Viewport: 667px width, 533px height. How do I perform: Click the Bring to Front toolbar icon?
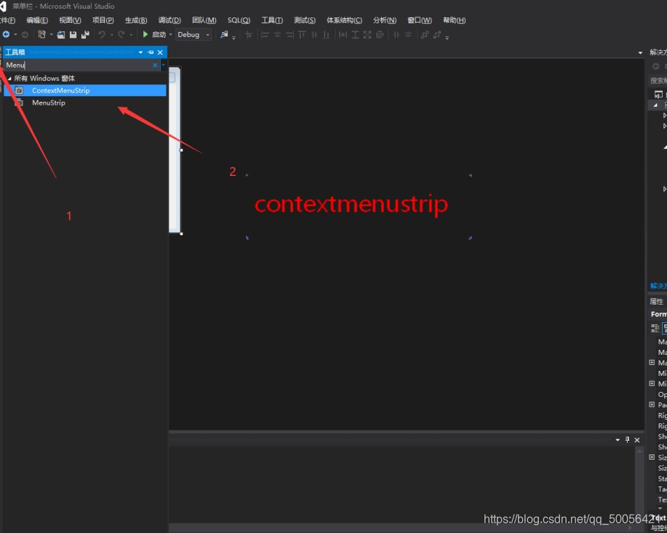pos(425,35)
